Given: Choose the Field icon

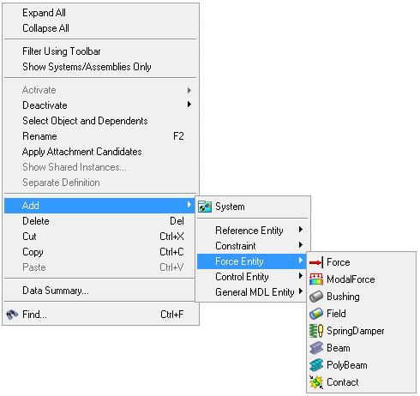Looking at the screenshot, I should coord(316,314).
